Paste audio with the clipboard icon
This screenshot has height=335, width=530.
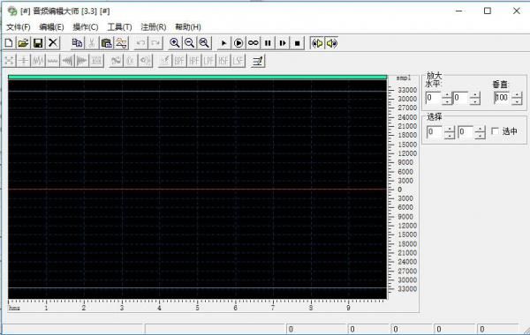point(107,43)
